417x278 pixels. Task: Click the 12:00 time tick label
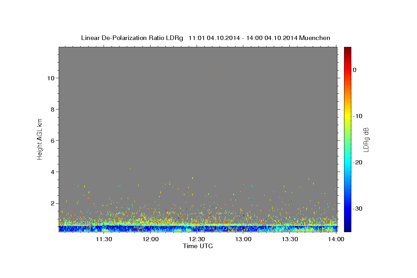(150, 239)
